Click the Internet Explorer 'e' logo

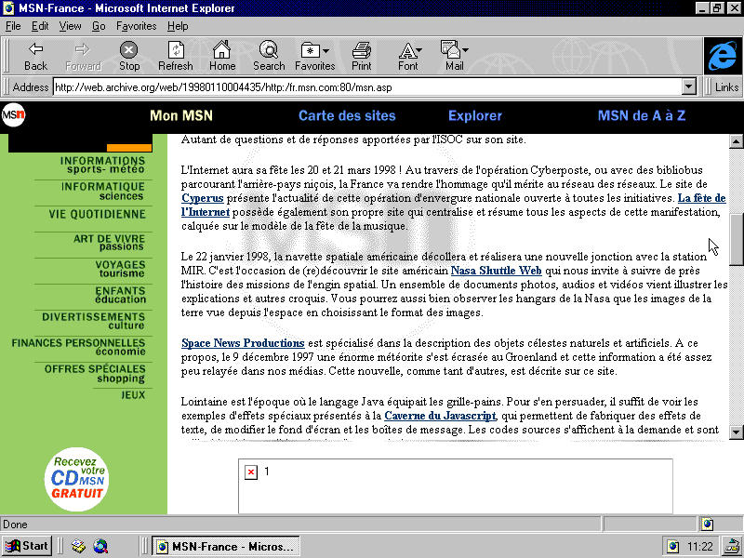(x=723, y=56)
